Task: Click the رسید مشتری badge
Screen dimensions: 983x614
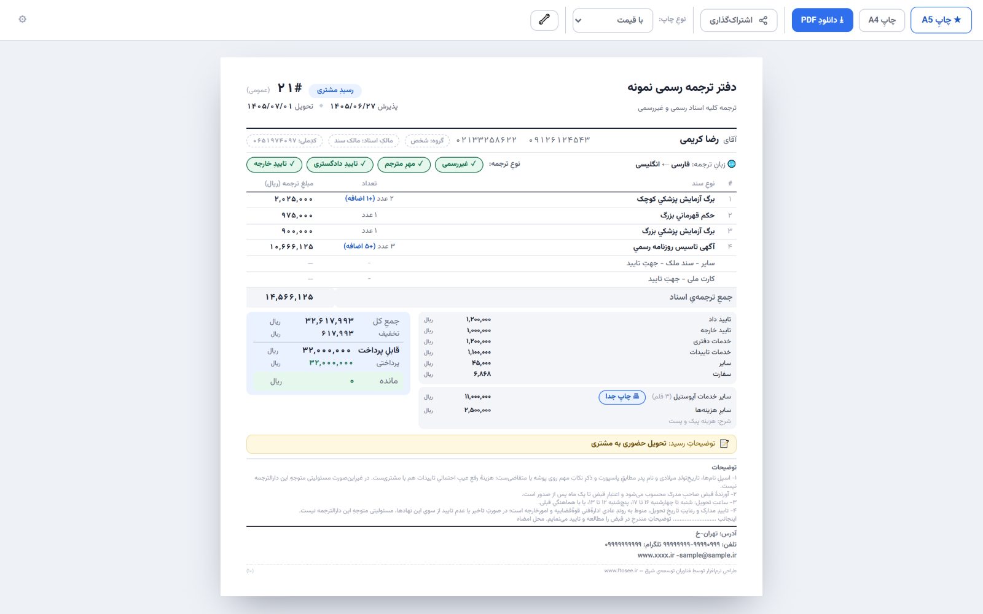Action: pos(335,90)
